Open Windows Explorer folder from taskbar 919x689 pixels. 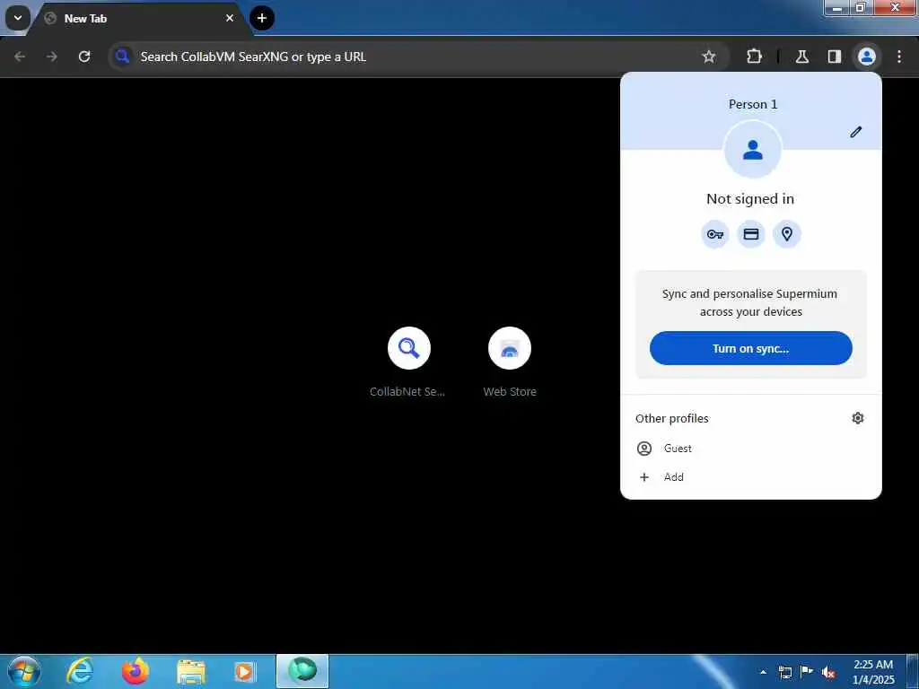[190, 671]
